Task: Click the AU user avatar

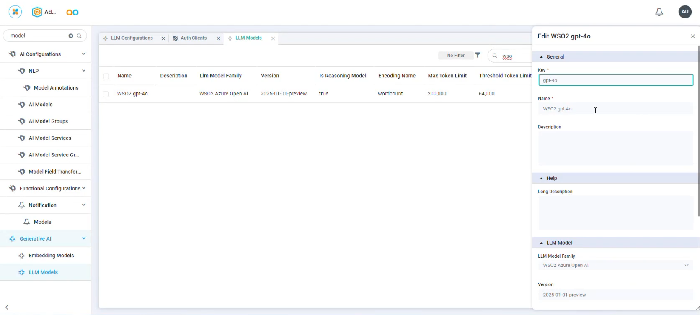Action: pyautogui.click(x=685, y=12)
